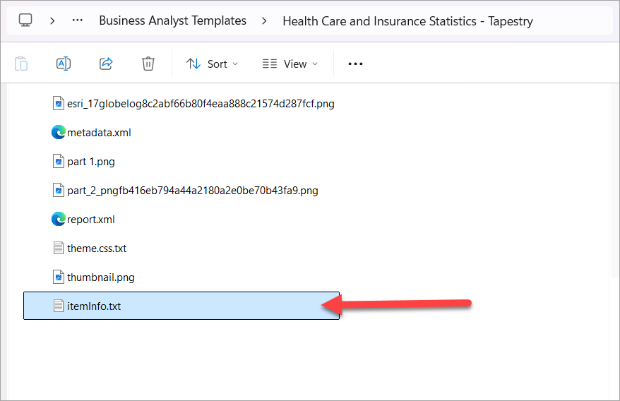620x401 pixels.
Task: Click the Share toolbar icon
Action: pyautogui.click(x=106, y=64)
